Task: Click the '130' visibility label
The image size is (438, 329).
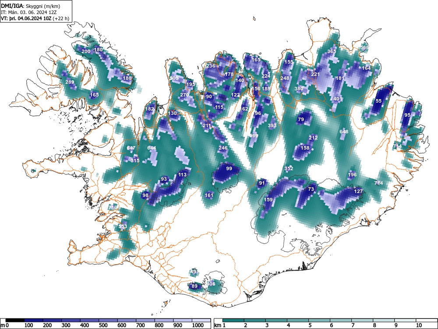Action: pyautogui.click(x=172, y=113)
